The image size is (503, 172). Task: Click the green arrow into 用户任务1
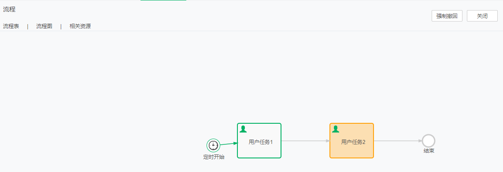(x=229, y=144)
